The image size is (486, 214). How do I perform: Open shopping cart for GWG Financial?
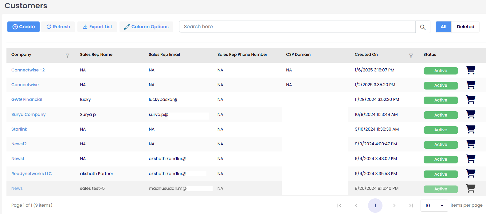click(470, 100)
